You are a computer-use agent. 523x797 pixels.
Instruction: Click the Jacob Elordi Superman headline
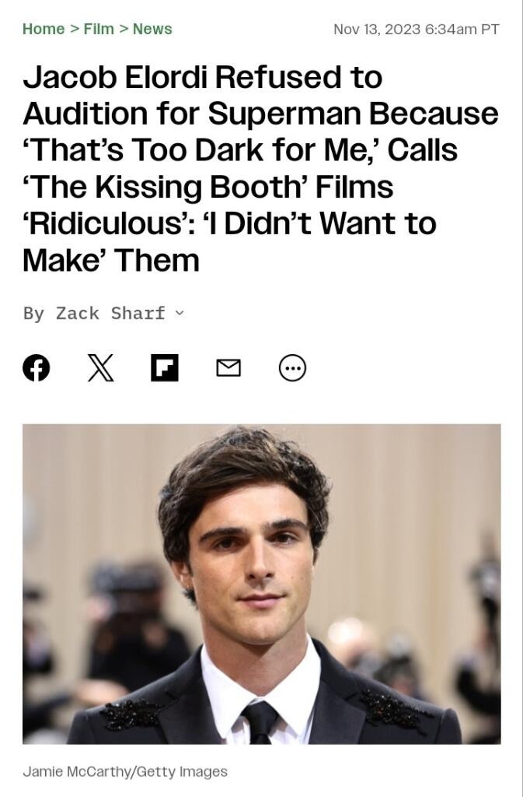tap(261, 168)
